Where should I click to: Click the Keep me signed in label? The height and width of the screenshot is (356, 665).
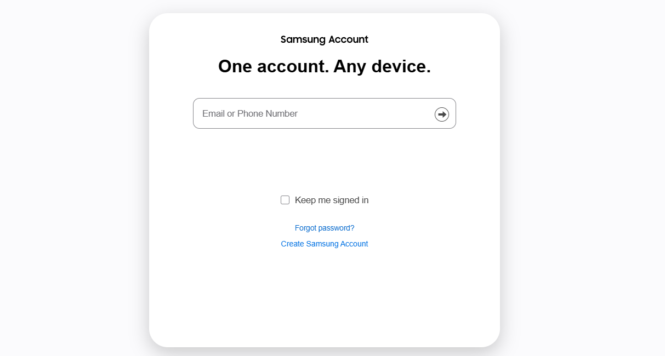pos(332,200)
